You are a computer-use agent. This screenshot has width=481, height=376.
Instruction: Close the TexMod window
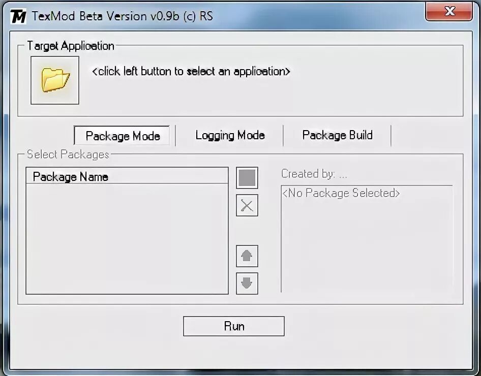click(x=449, y=11)
